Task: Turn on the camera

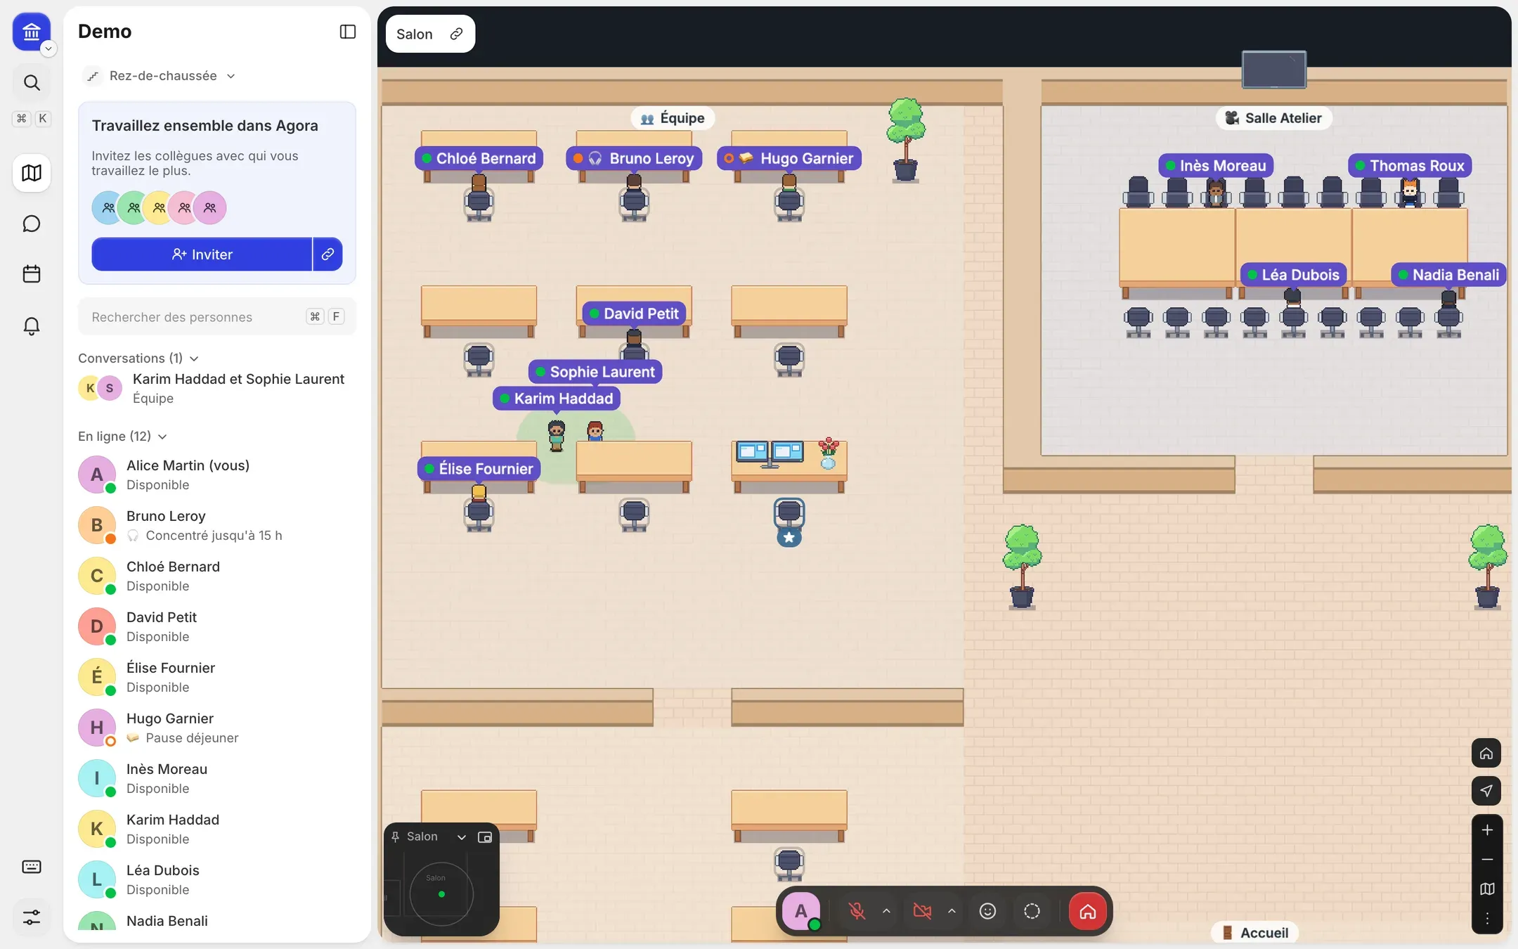Action: point(922,911)
